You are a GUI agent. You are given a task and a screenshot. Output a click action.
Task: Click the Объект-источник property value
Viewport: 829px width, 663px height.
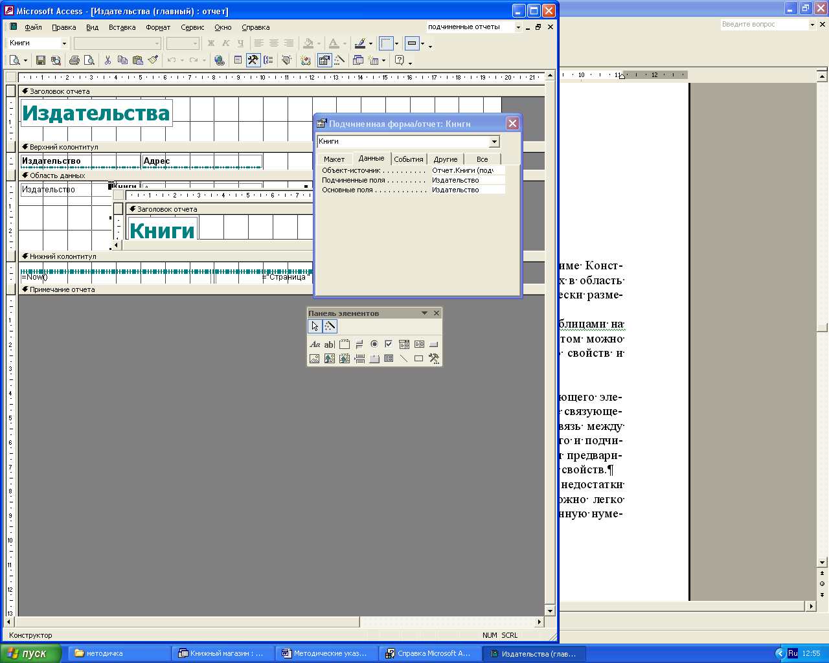coord(468,170)
